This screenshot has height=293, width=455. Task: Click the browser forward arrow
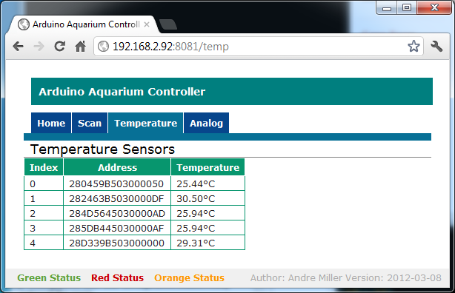pos(39,47)
